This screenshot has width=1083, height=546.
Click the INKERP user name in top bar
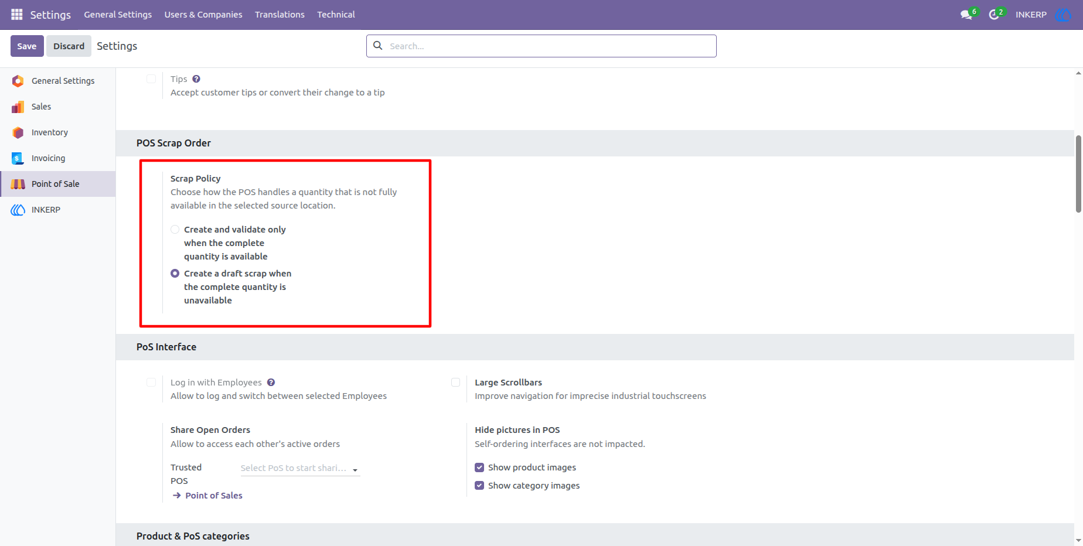point(1031,15)
